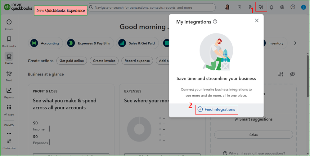Select the Accounting tab

[x=45, y=43]
